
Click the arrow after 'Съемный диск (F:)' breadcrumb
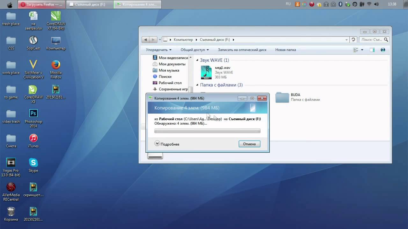[x=233, y=40]
